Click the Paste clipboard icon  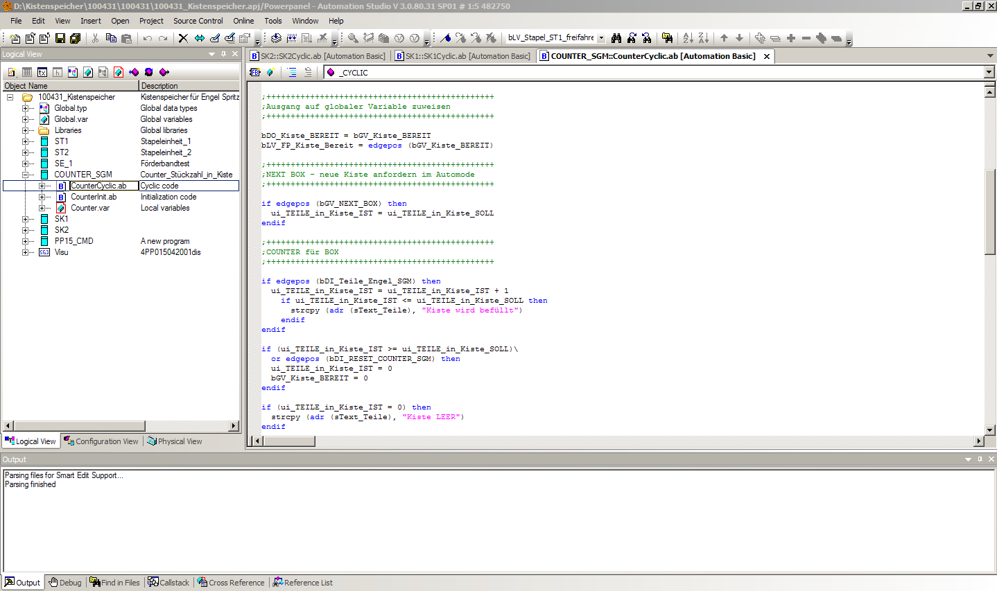point(126,38)
